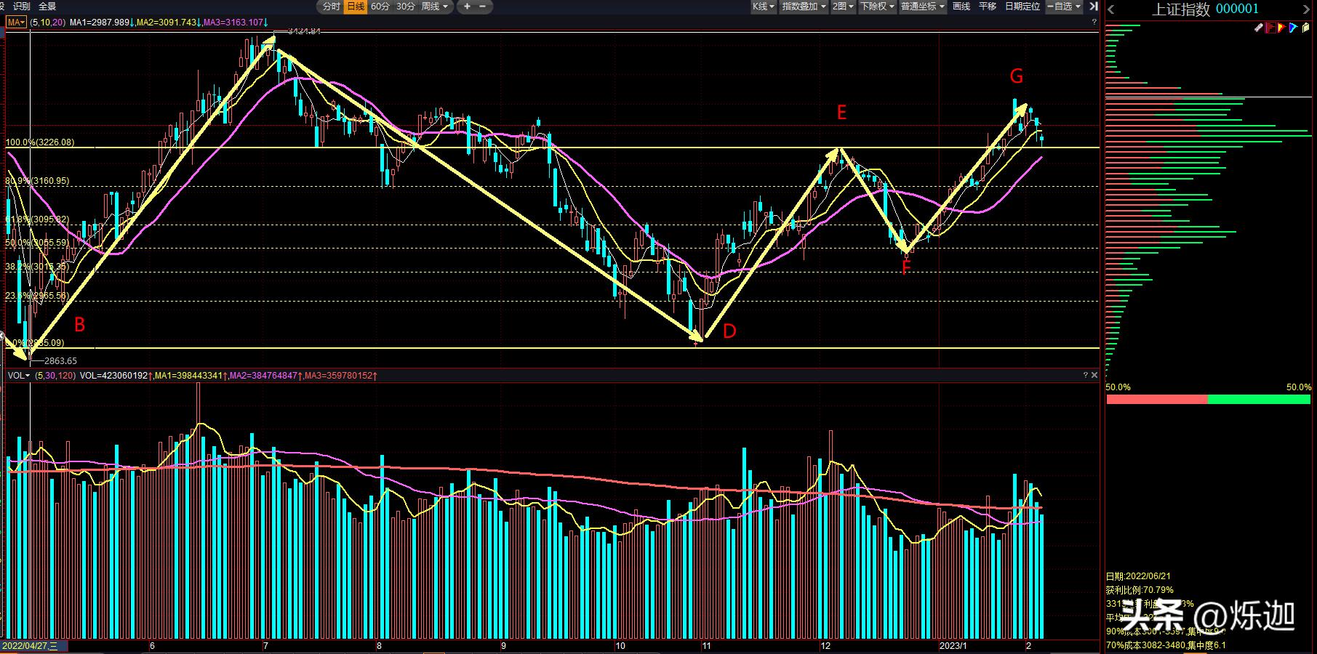Viewport: 1317px width, 654px height.
Task: Collapse the right panel with arrow-bar icon
Action: (1093, 7)
